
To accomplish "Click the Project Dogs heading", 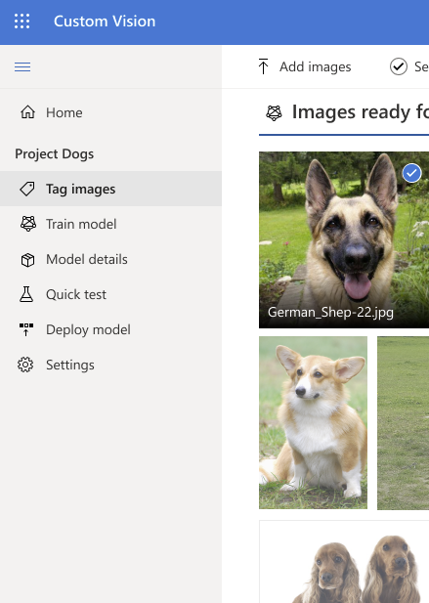I will pos(54,153).
